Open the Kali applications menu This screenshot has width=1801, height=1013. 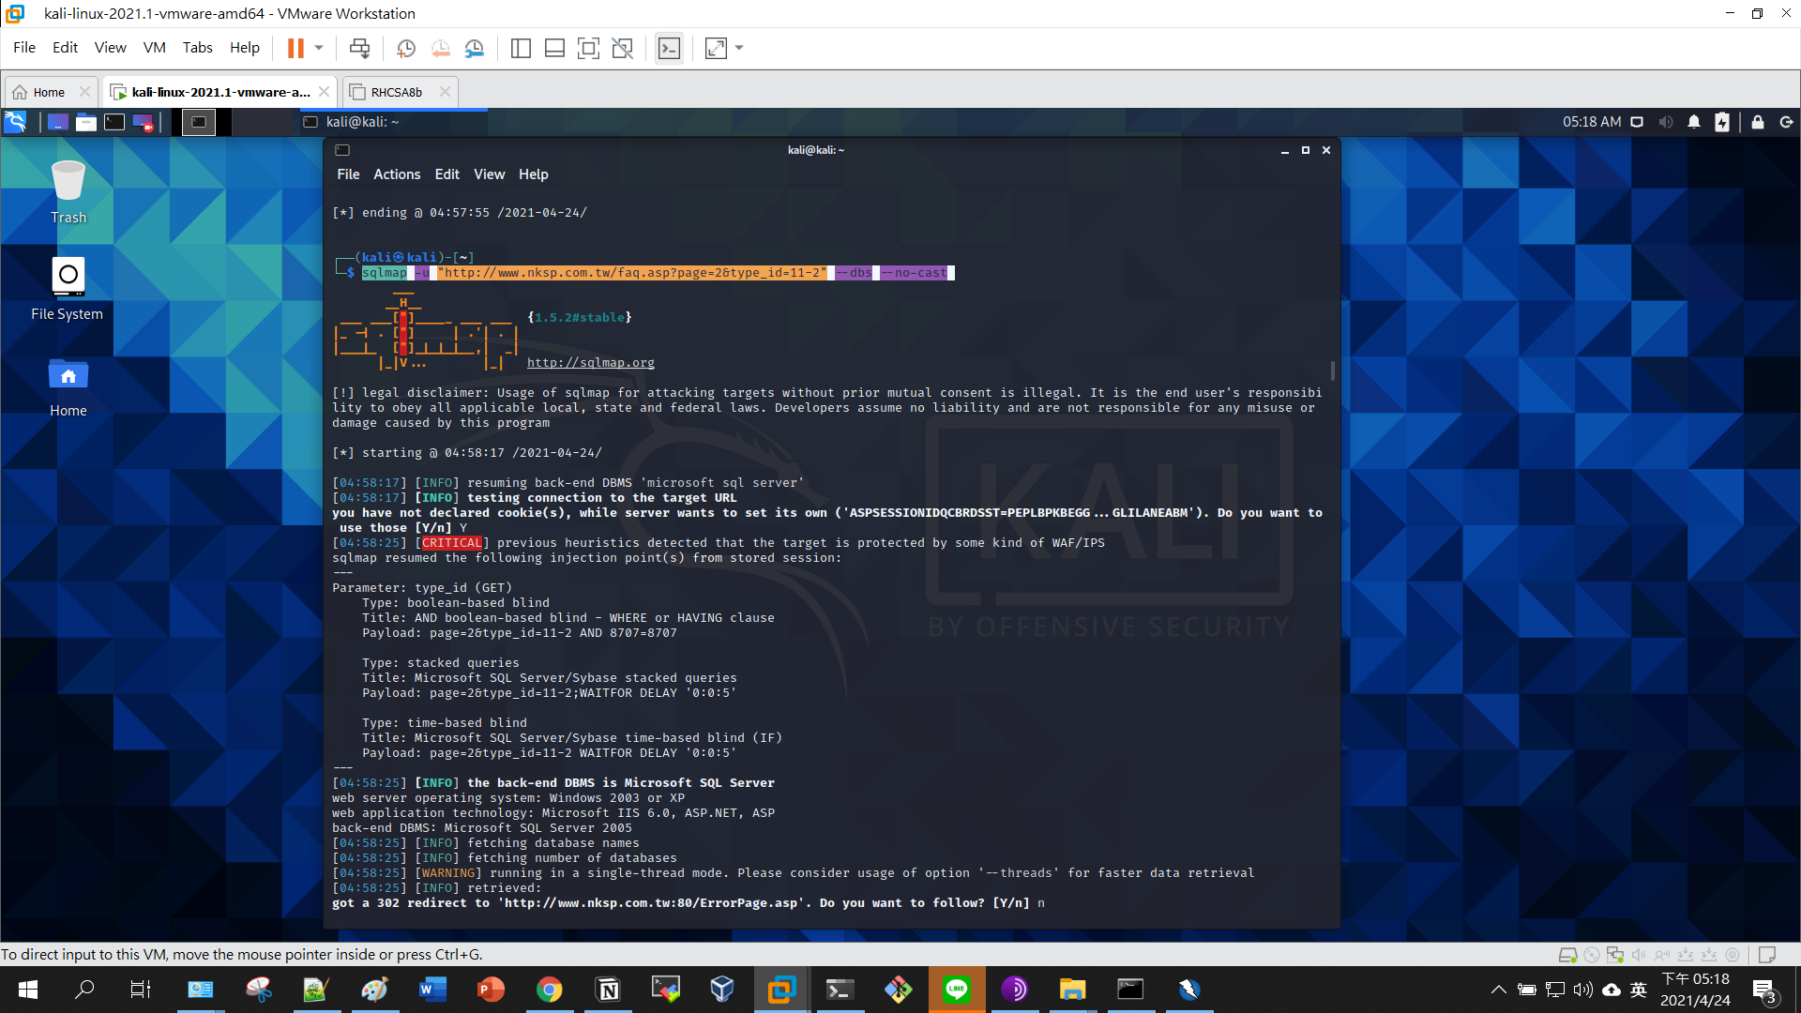coord(15,122)
